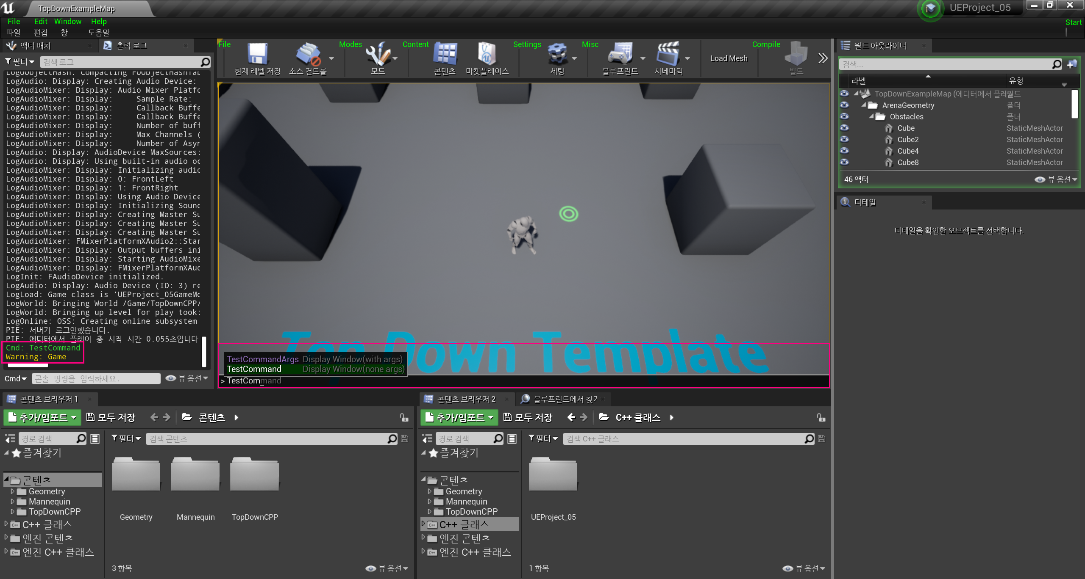Toggle ArenaGeometry folder visibility eye
This screenshot has width=1085, height=579.
coord(844,105)
